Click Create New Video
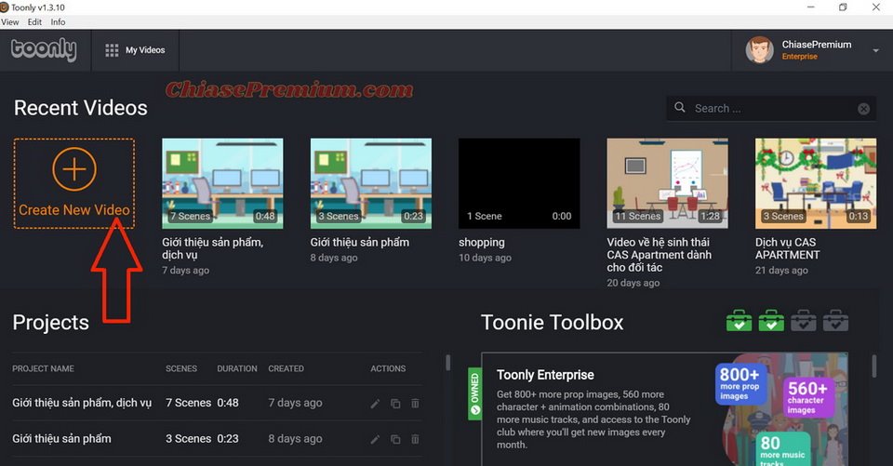893x466 pixels. pyautogui.click(x=74, y=183)
